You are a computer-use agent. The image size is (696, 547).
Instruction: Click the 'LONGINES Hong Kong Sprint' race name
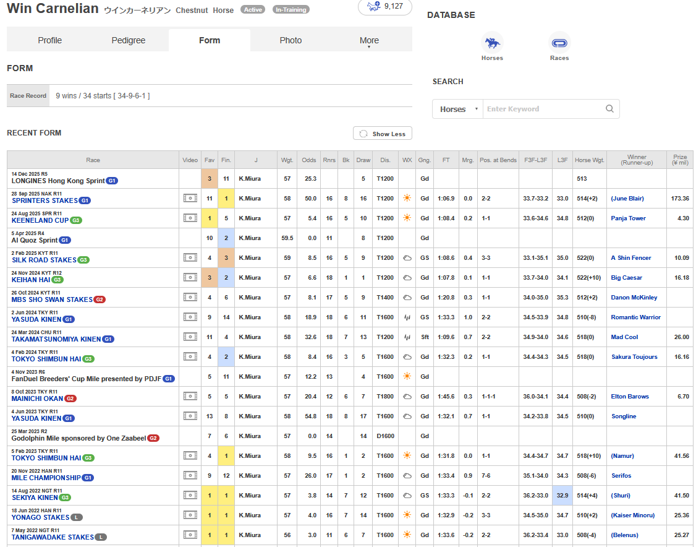click(x=58, y=181)
